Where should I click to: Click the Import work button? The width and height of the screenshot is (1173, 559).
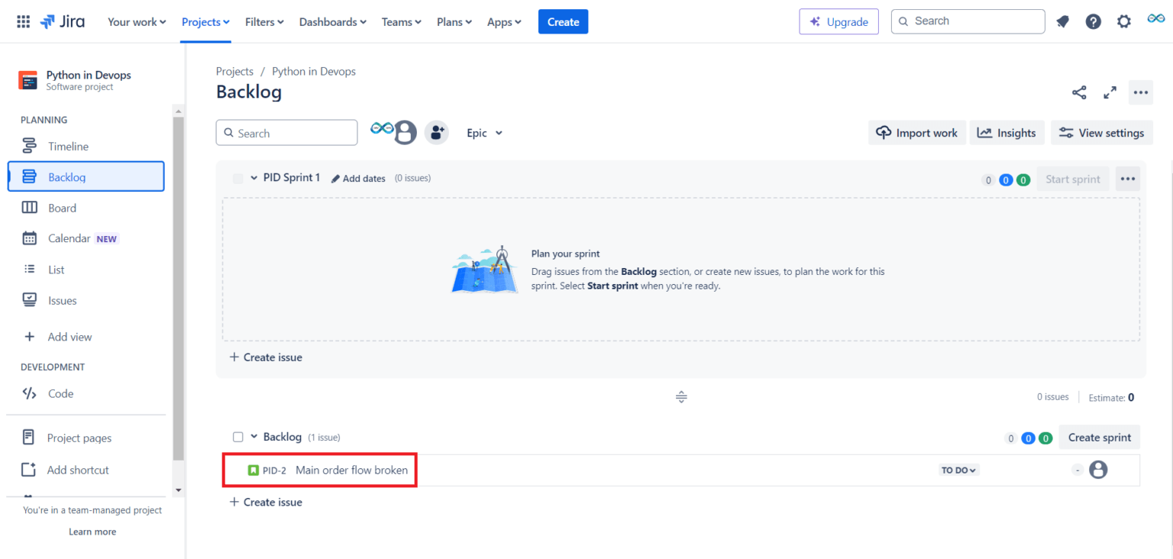917,132
